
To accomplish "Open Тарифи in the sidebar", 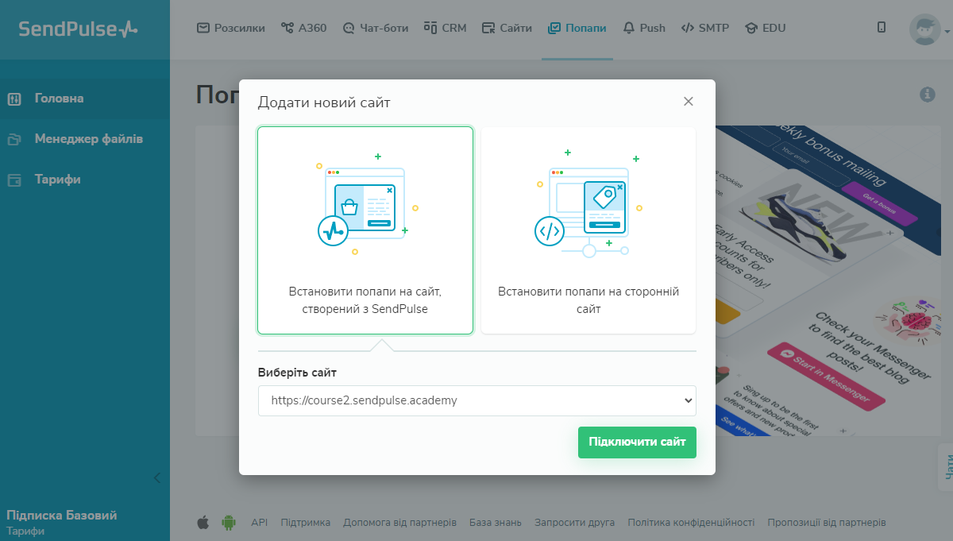I will pos(85,180).
